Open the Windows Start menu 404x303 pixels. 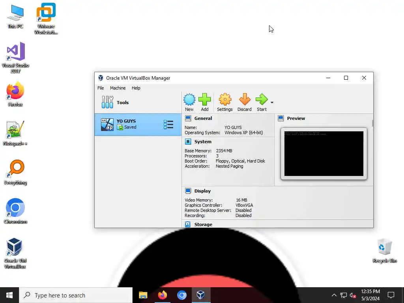[x=9, y=295]
